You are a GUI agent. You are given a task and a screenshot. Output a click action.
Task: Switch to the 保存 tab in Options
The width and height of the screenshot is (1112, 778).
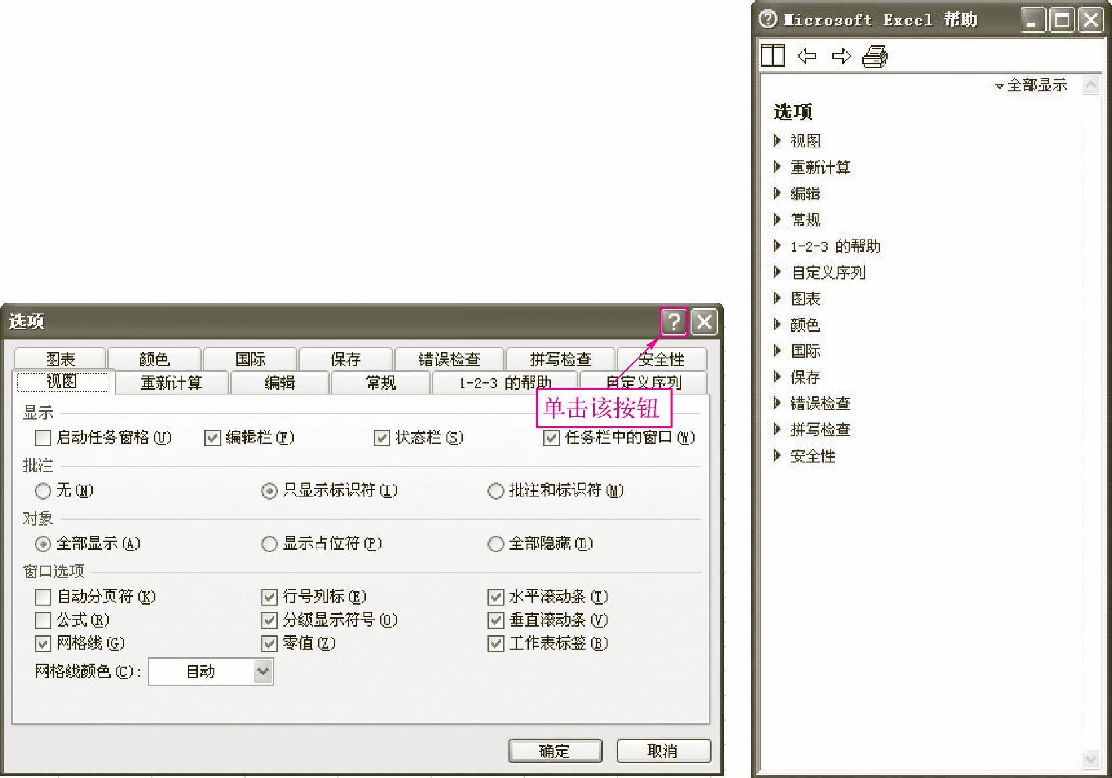(x=345, y=359)
